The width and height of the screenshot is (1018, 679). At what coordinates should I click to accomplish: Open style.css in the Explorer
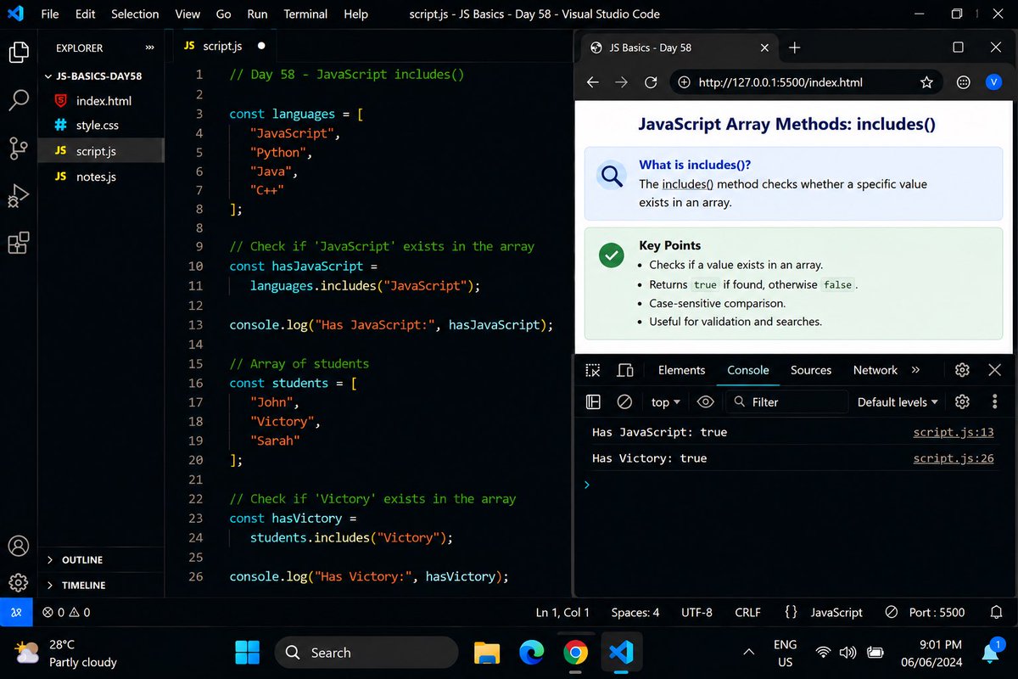(x=98, y=126)
